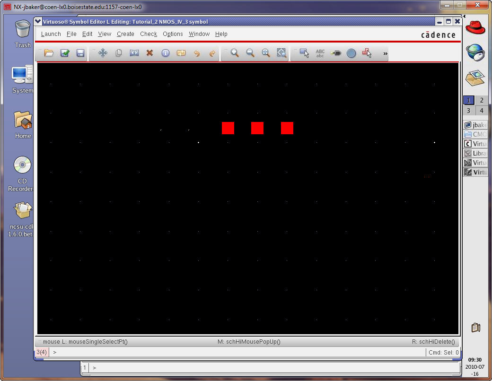The width and height of the screenshot is (492, 381).
Task: Click the Redo arrow icon
Action: [212, 53]
